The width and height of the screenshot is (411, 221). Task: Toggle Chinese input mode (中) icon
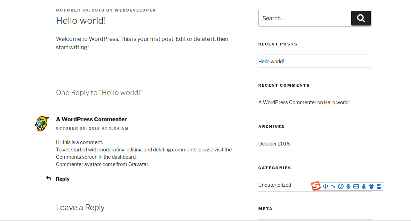325,186
